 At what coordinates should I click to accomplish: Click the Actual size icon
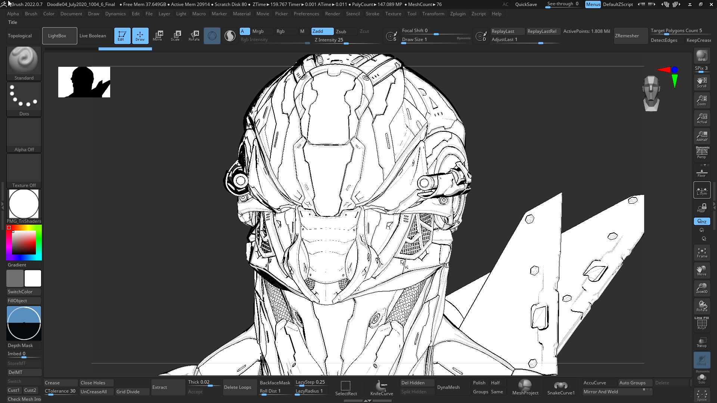(x=702, y=118)
